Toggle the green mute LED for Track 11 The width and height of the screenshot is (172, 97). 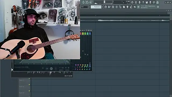29,78
